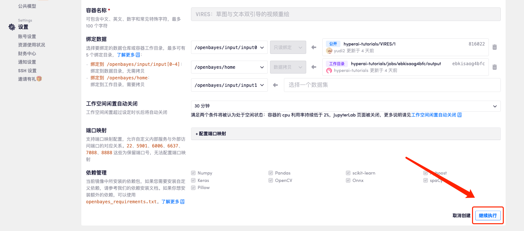Click the yudi2 user avatar
The width and height of the screenshot is (524, 231).
pyautogui.click(x=329, y=51)
